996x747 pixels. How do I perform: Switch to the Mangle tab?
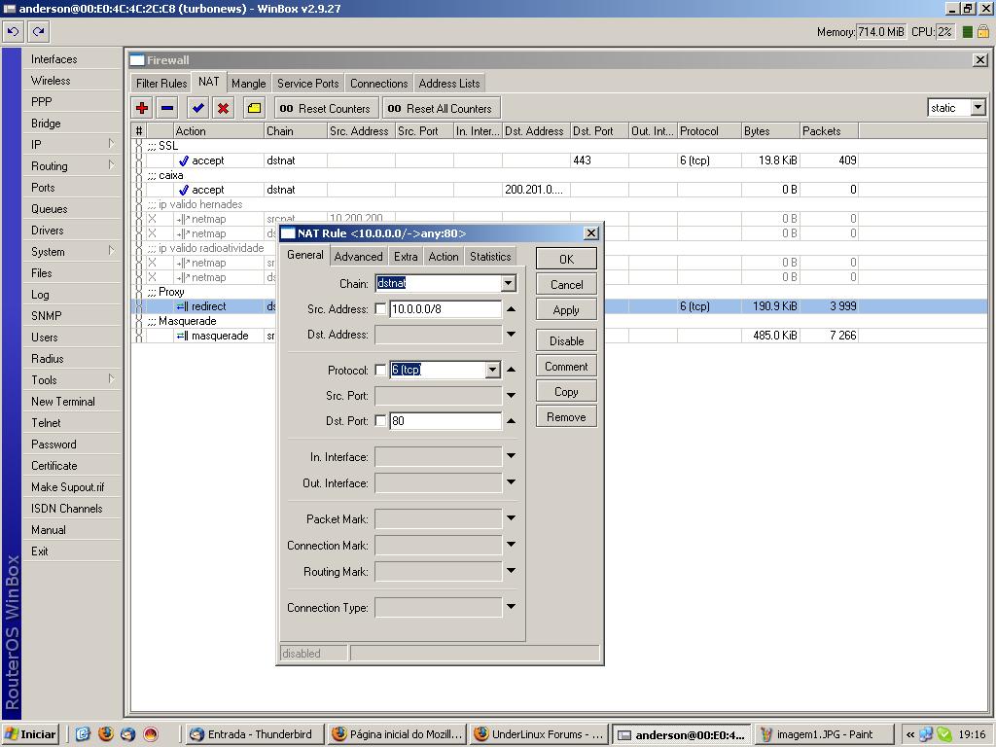pyautogui.click(x=248, y=84)
